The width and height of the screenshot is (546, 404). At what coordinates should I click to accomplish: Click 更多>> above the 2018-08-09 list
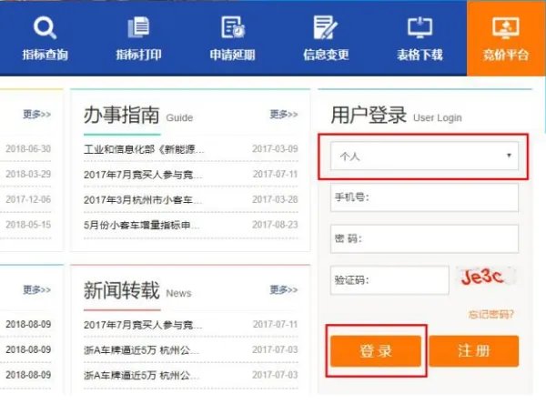click(x=37, y=289)
